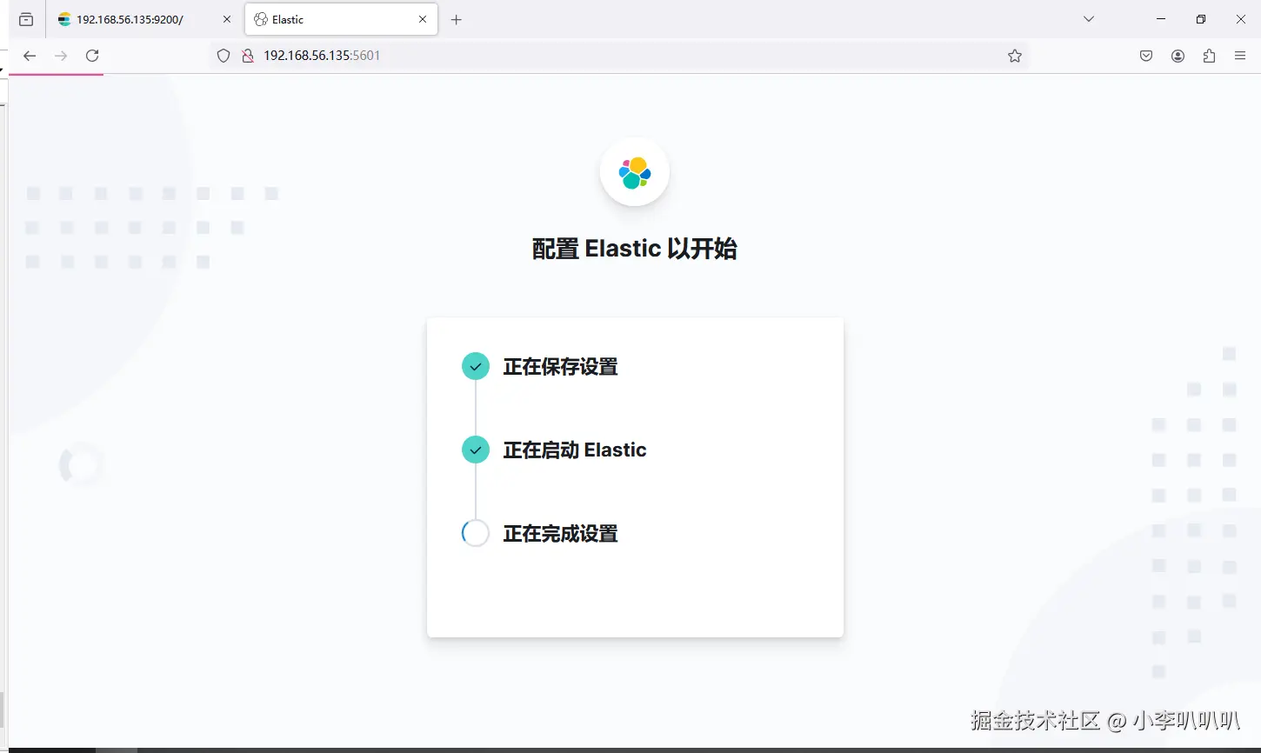Click the tracking protection shield icon

pos(224,56)
